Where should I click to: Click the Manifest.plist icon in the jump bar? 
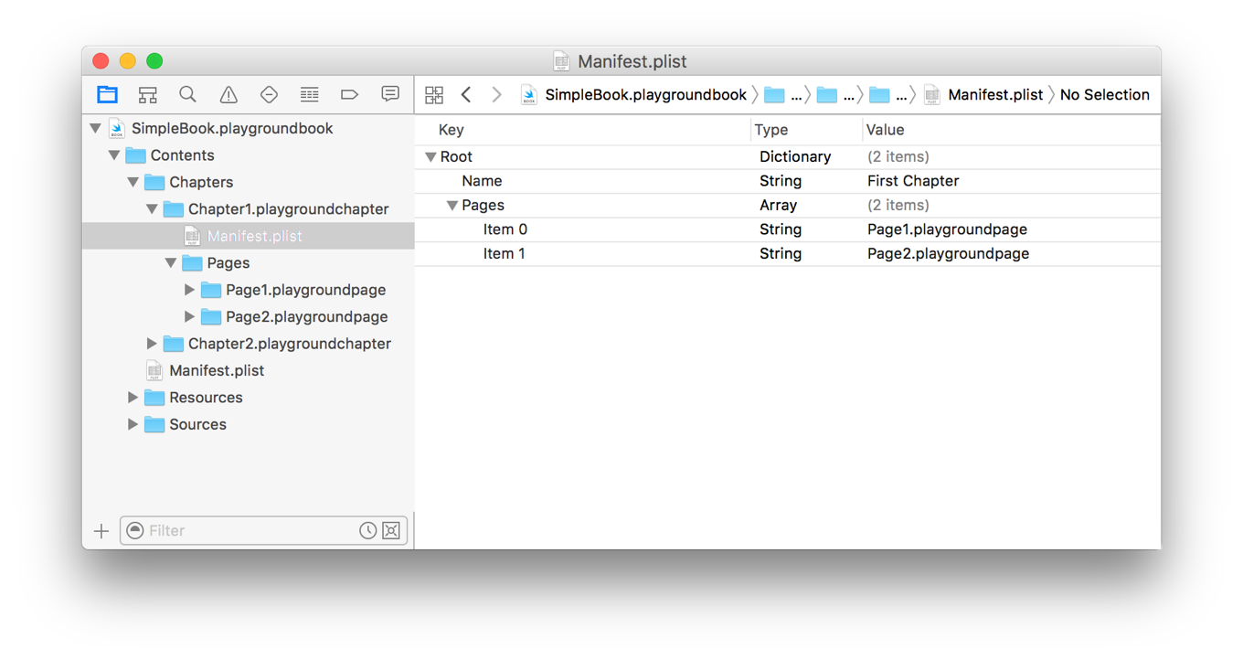[930, 94]
